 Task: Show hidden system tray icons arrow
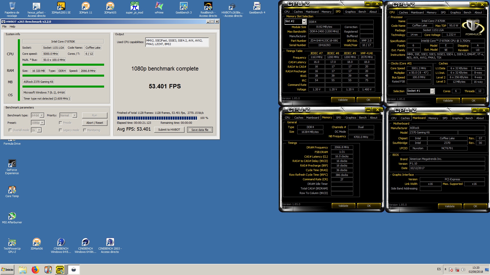click(x=445, y=269)
